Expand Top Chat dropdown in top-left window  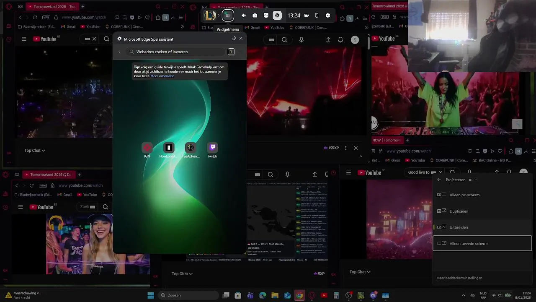[35, 151]
